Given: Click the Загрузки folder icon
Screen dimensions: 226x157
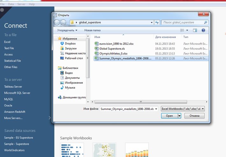Looking at the screenshot, I should coord(62,48).
